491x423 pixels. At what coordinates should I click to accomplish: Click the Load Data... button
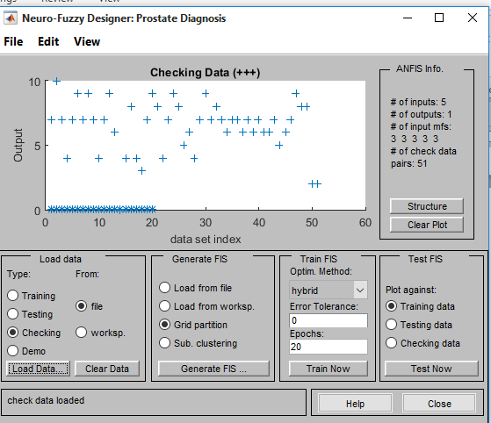38,369
